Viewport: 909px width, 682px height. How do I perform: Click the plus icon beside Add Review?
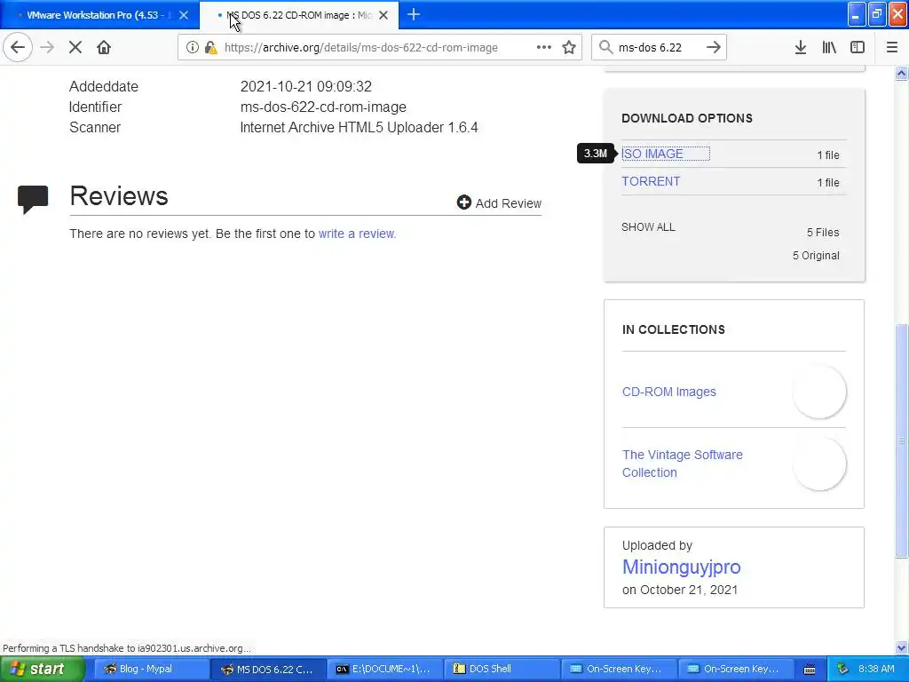463,202
